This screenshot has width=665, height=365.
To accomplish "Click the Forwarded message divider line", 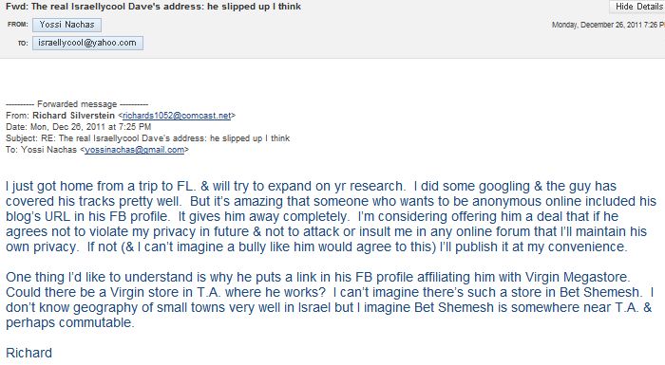I will click(77, 104).
